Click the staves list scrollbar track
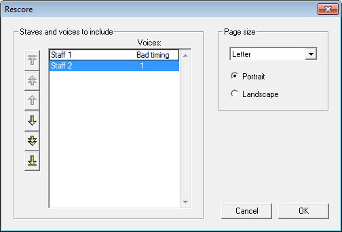This screenshot has width=342, height=232. (x=185, y=129)
